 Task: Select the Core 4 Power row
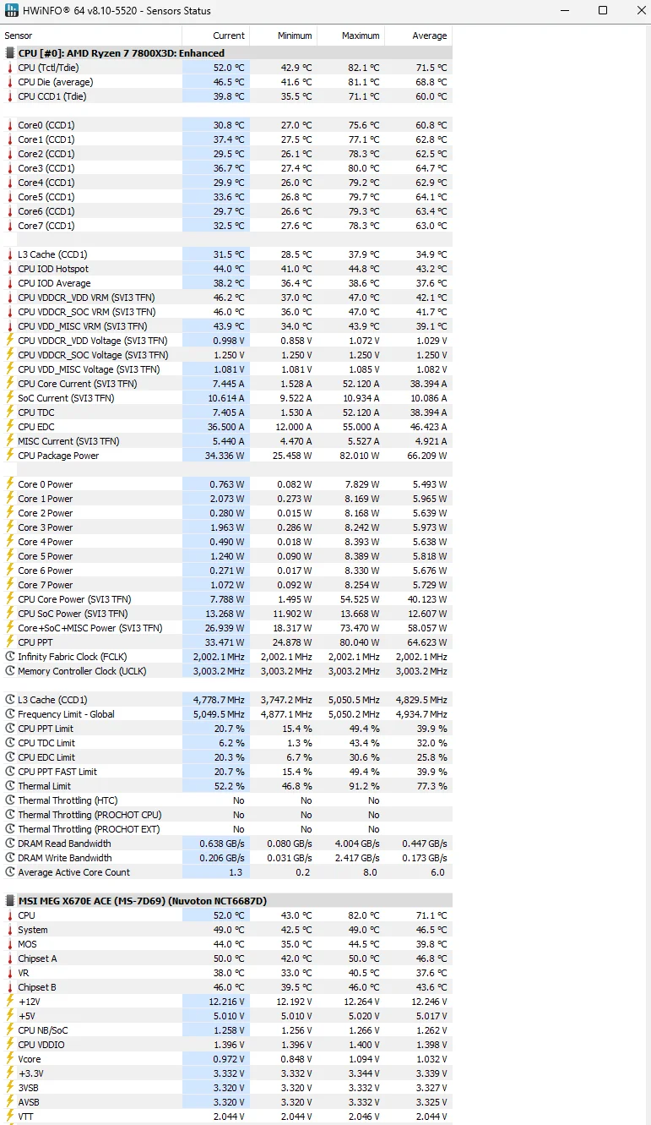coord(226,542)
